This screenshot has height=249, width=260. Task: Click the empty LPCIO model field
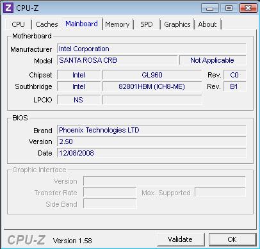152,100
